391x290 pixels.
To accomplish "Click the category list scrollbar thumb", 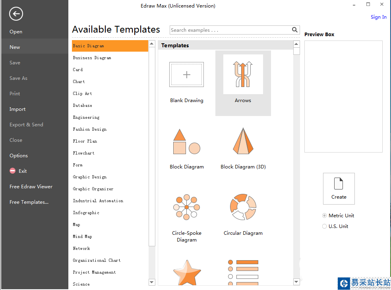I will point(152,147).
